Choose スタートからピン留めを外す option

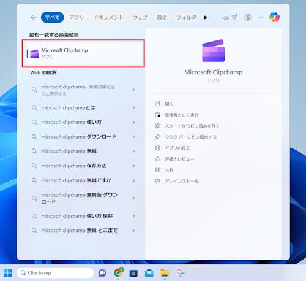(x=192, y=126)
